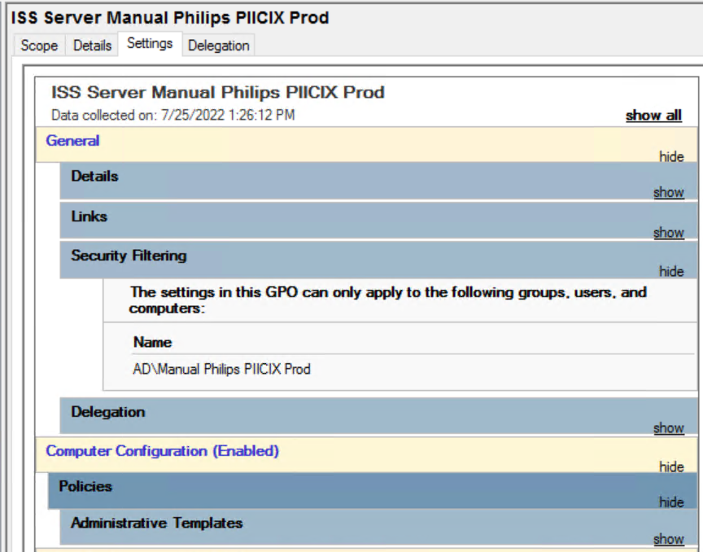703x552 pixels.
Task: Click the General section heading
Action: pyautogui.click(x=72, y=141)
